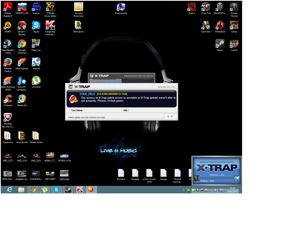Open the Cross Fire game shortcut

coord(206,7)
